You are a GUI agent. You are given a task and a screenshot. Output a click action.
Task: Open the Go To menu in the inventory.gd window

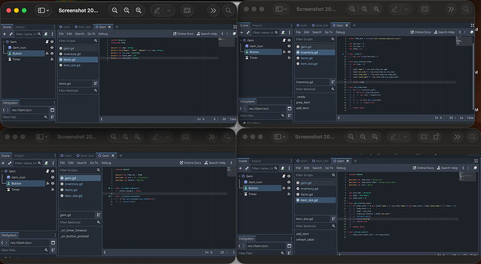pos(328,32)
